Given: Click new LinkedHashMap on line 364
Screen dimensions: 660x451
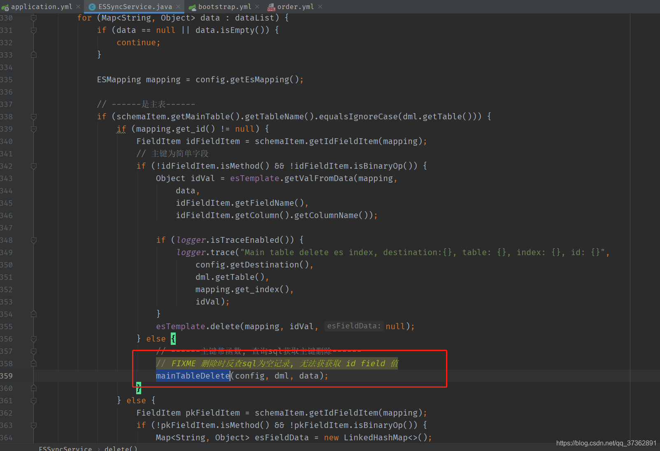Looking at the screenshot, I should coord(378,437).
